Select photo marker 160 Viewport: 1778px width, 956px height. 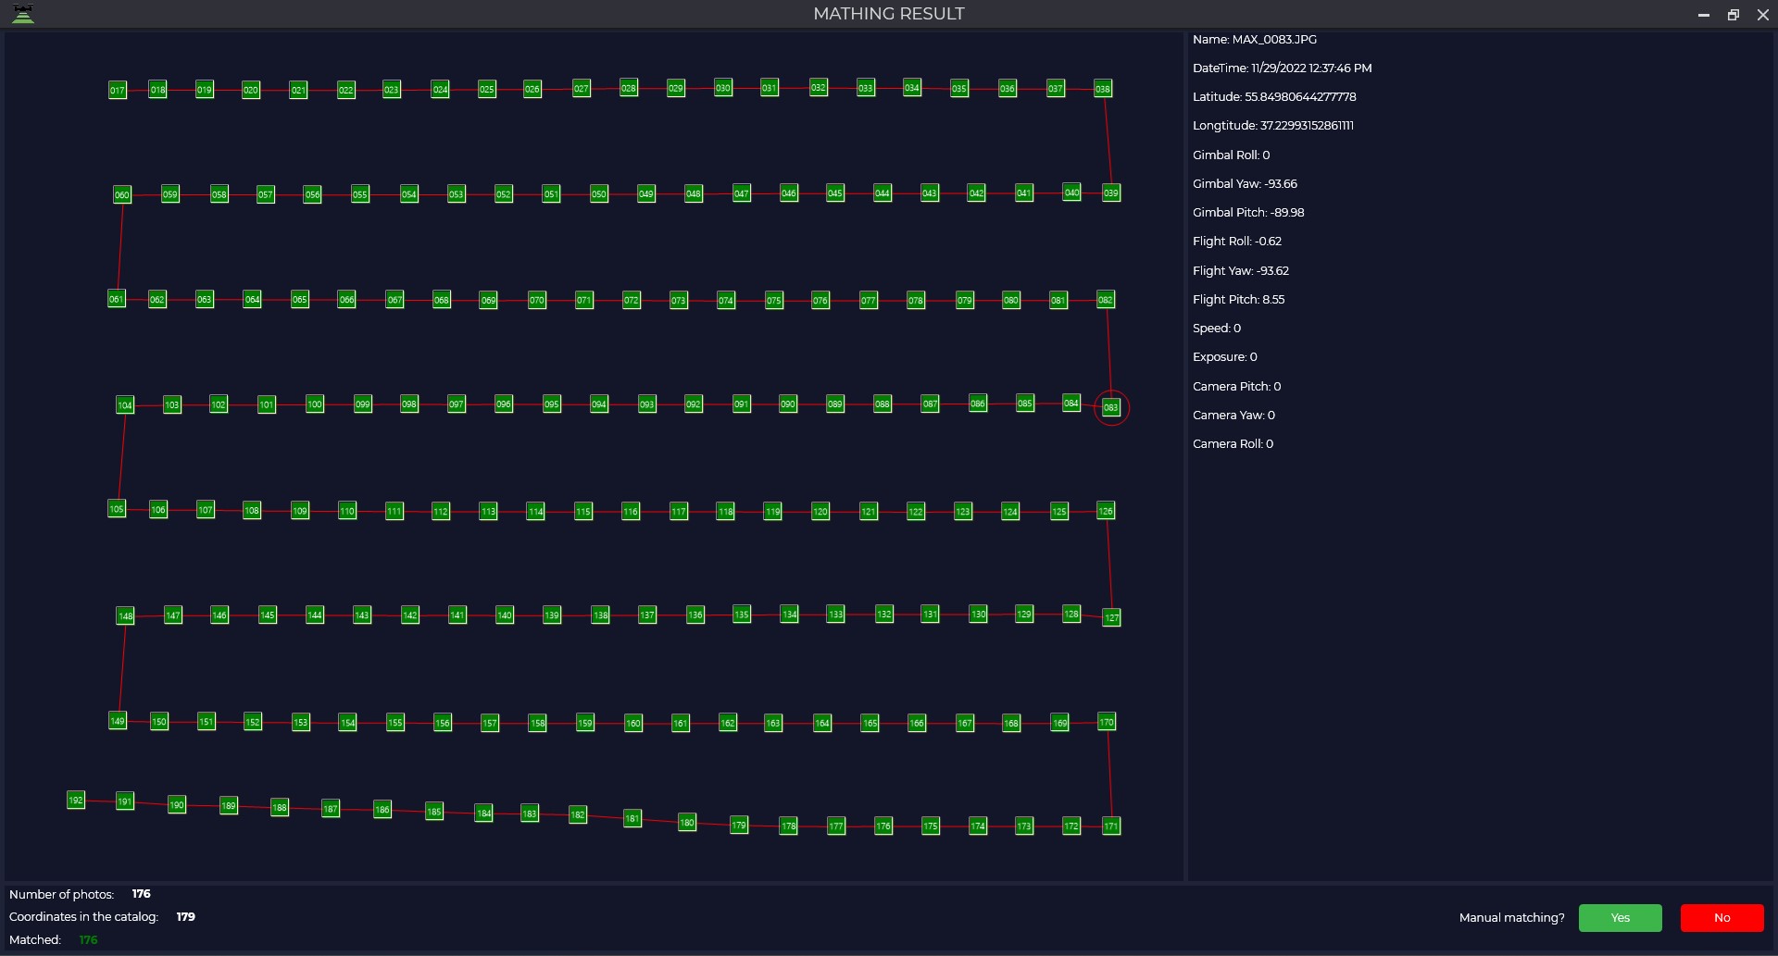point(632,723)
